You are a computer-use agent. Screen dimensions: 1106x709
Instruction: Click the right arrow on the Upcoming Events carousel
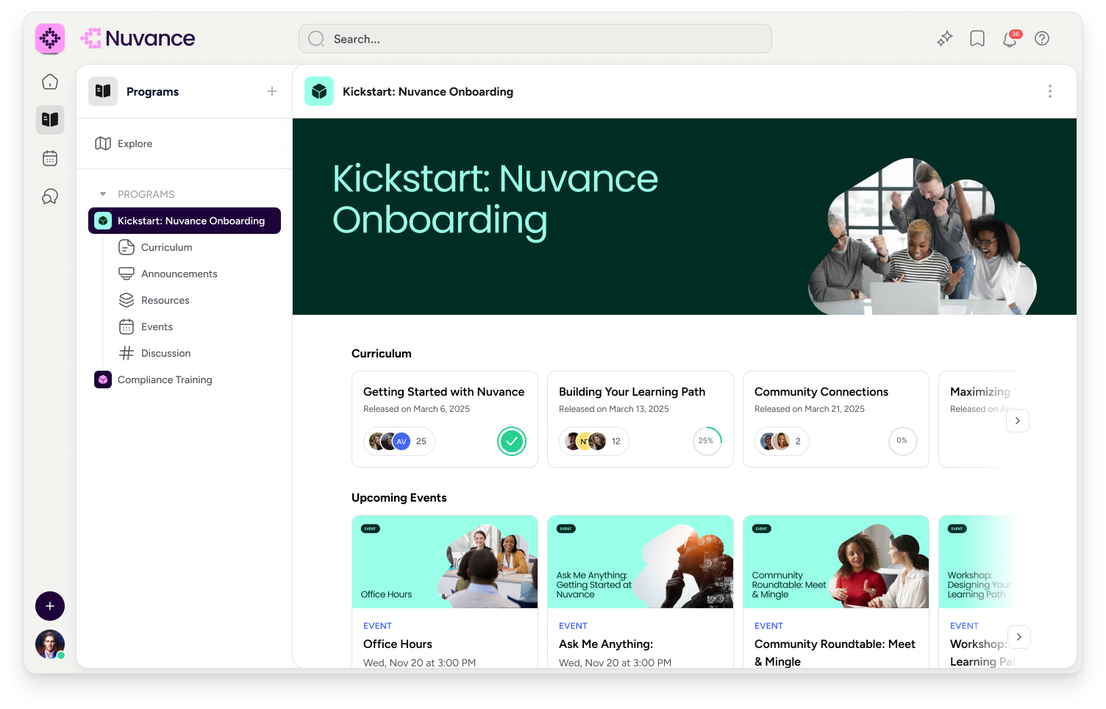(x=1018, y=637)
